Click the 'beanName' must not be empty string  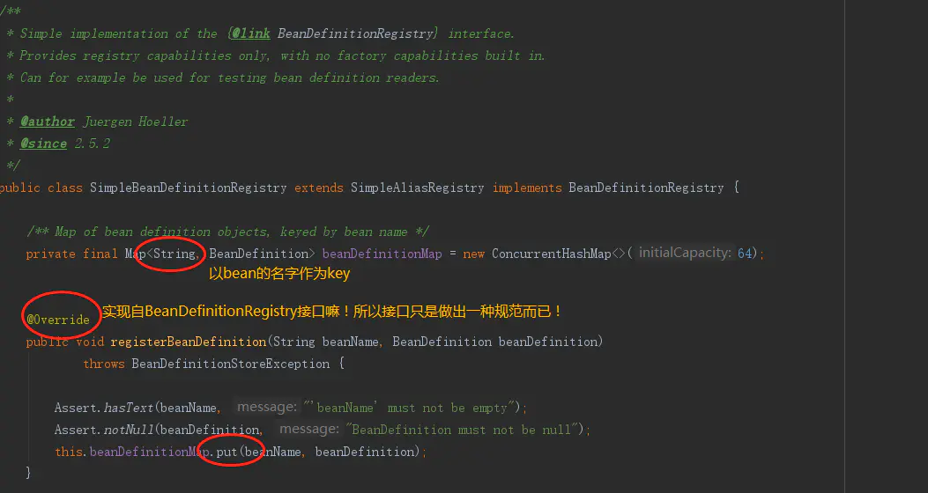pyautogui.click(x=409, y=408)
